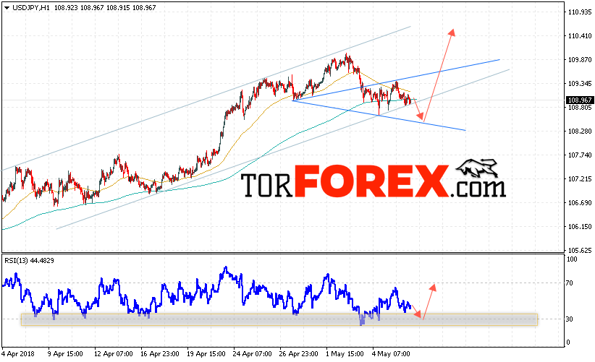
Task: Select the 16 Apr 23:00 time label
Action: click(x=160, y=354)
